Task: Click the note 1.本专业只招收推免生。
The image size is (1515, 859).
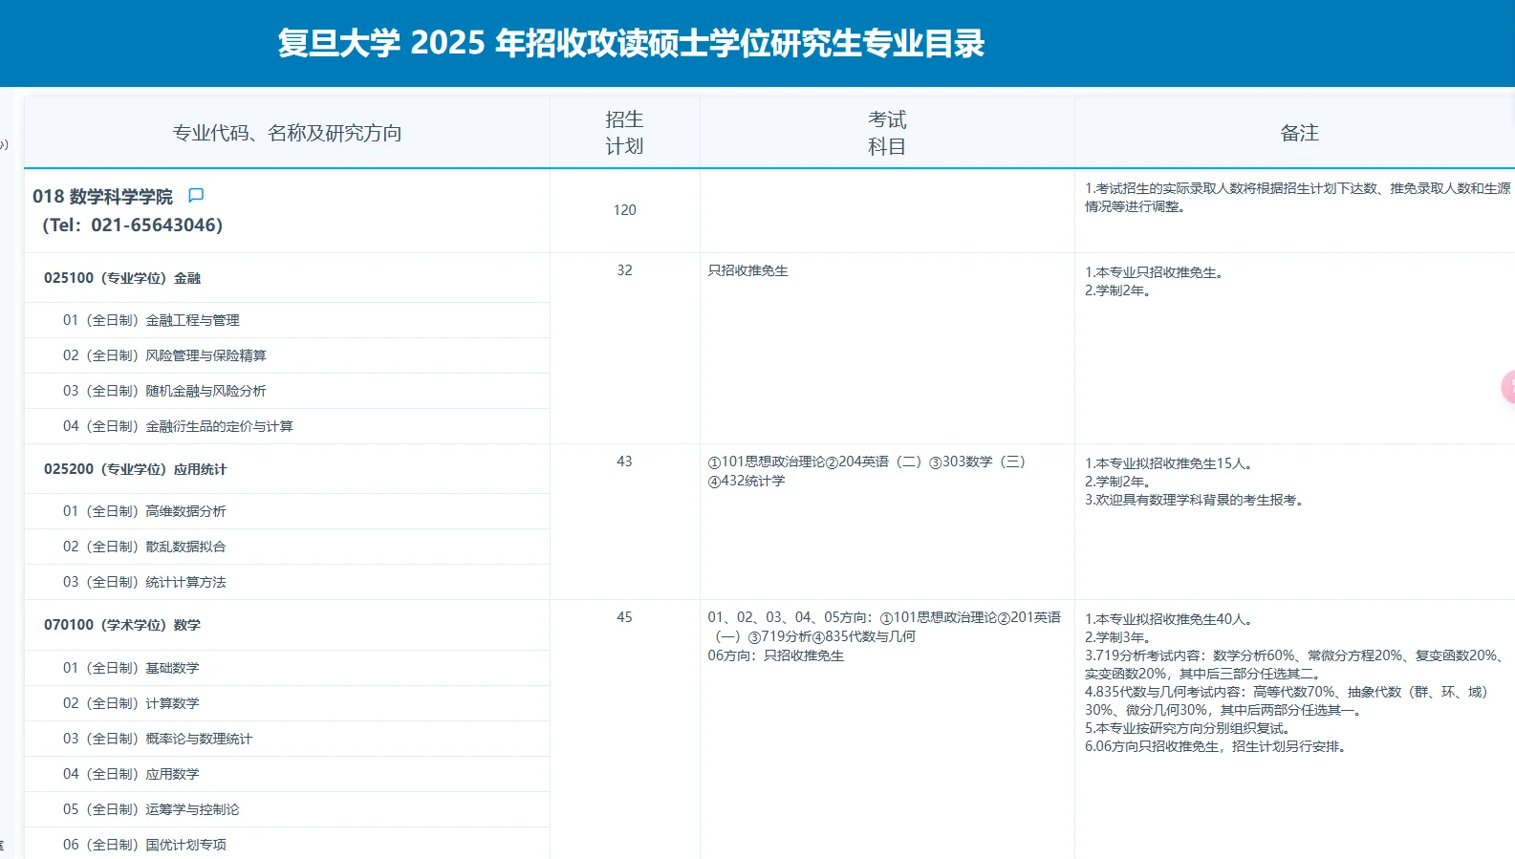Action: pyautogui.click(x=1156, y=272)
